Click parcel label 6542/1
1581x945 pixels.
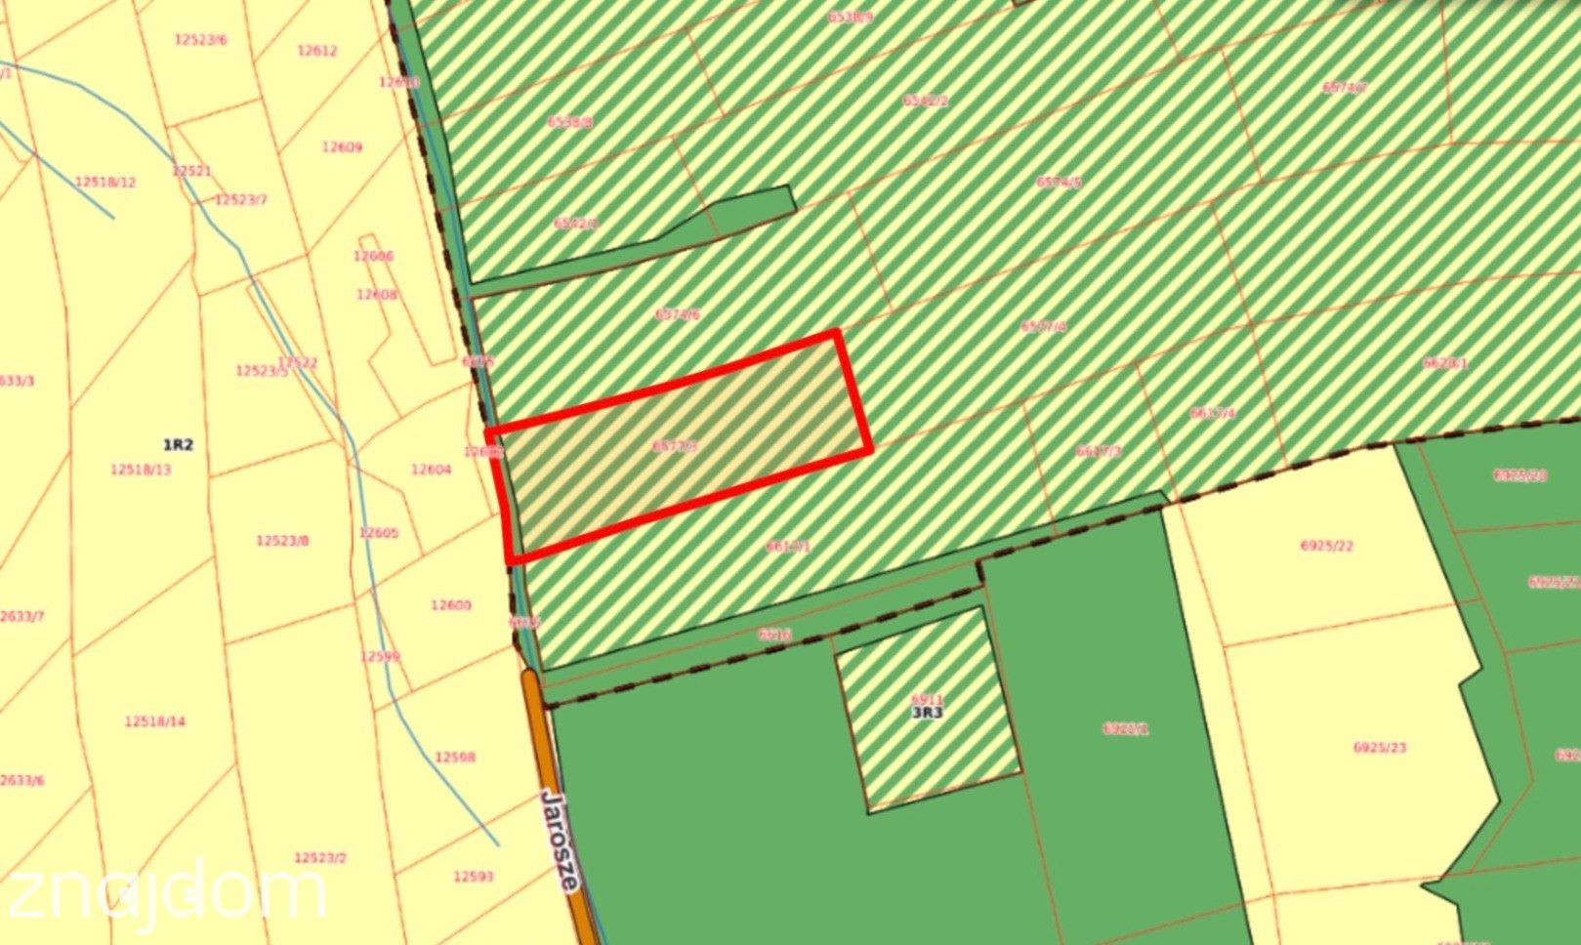pyautogui.click(x=576, y=223)
